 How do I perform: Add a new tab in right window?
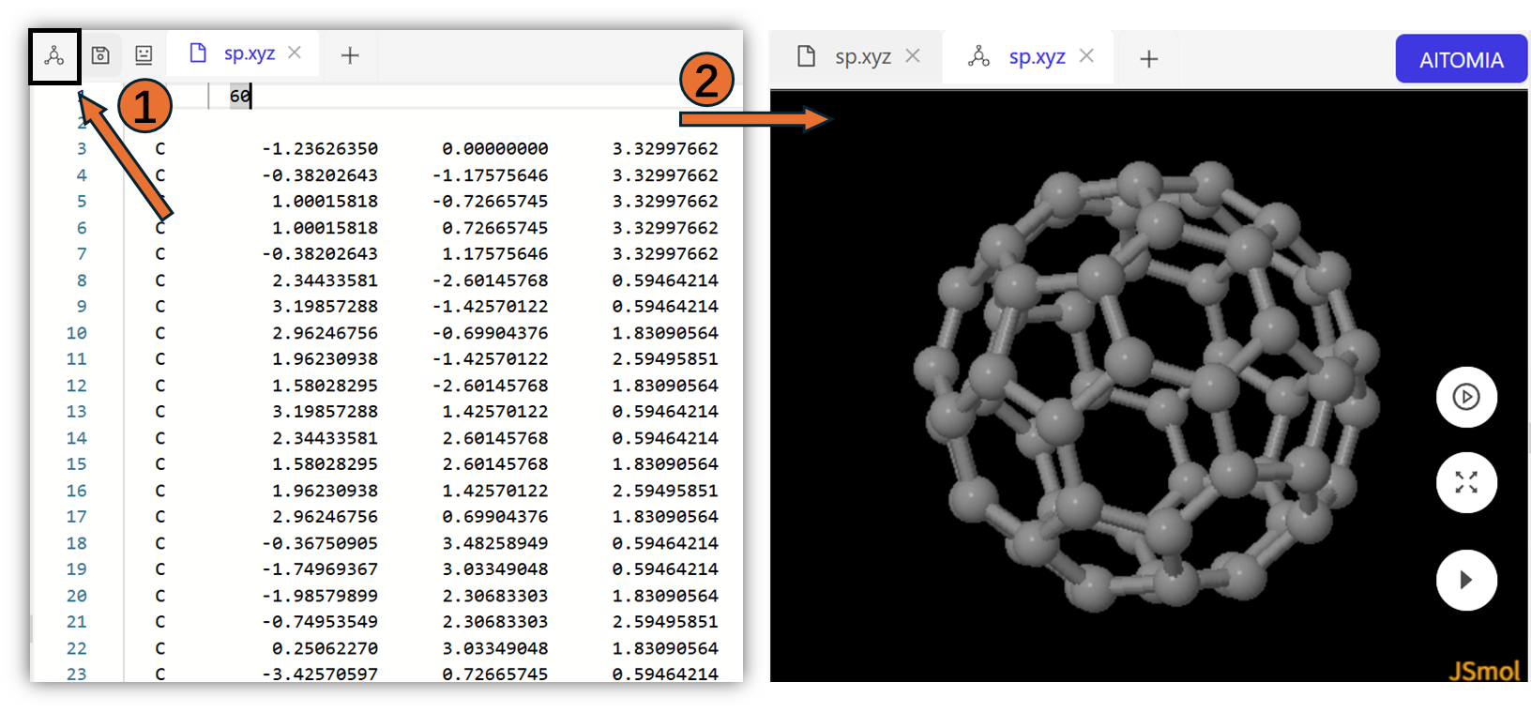pyautogui.click(x=1148, y=59)
